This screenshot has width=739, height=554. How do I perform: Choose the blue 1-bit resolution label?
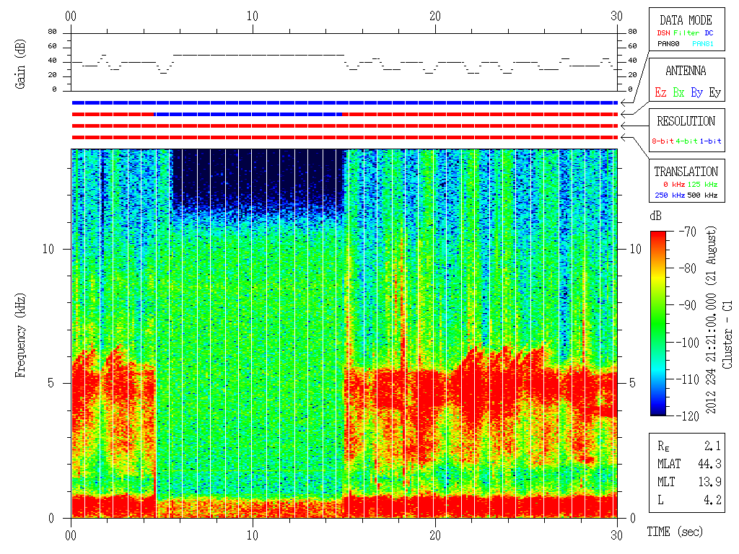click(x=711, y=141)
